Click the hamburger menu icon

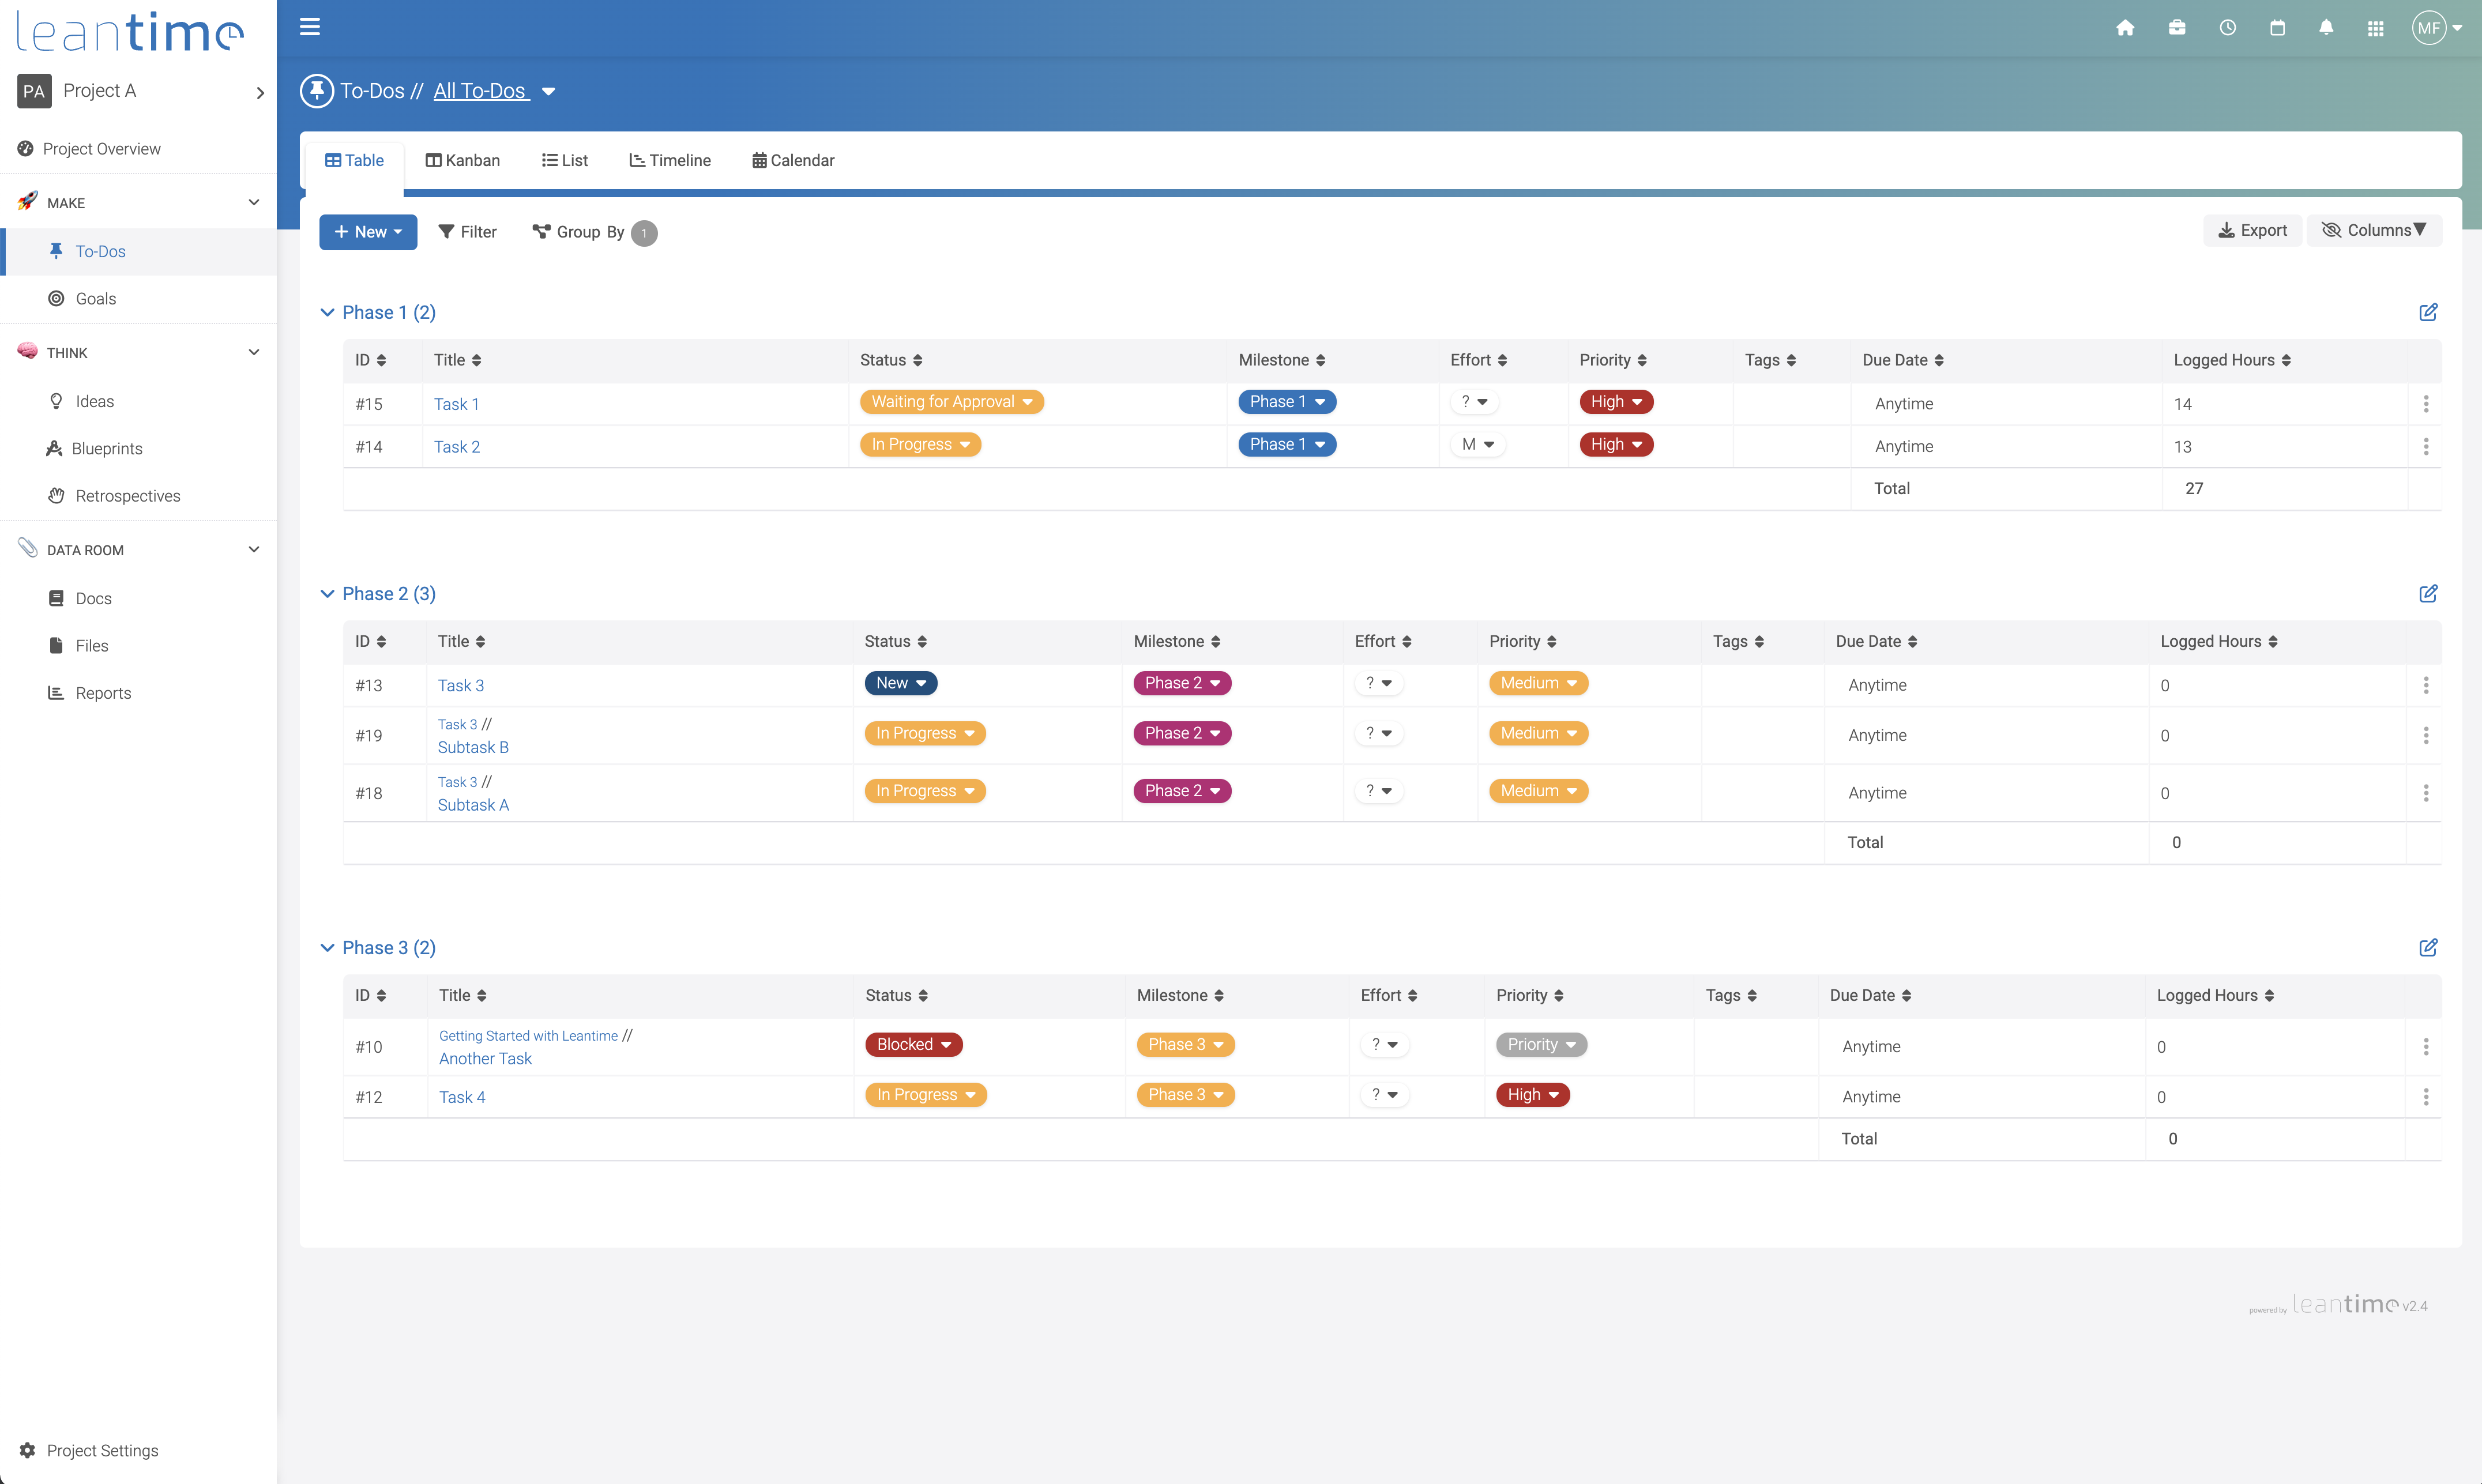point(310,27)
